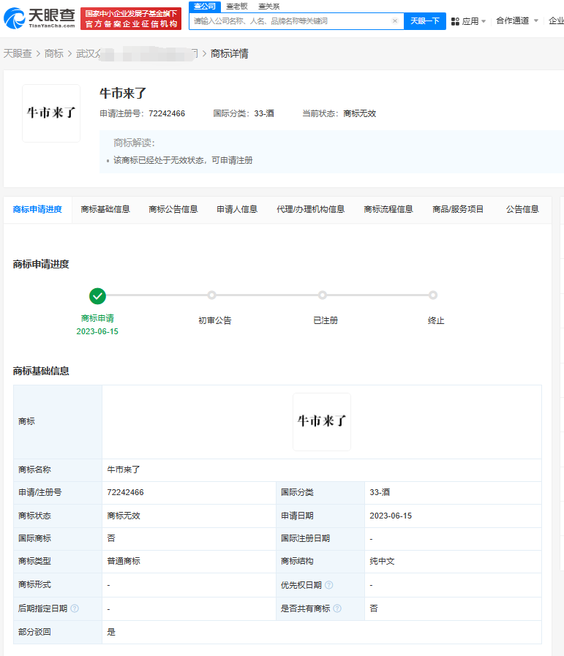Click the TianYanCha logo
The height and width of the screenshot is (656, 564).
pos(40,18)
